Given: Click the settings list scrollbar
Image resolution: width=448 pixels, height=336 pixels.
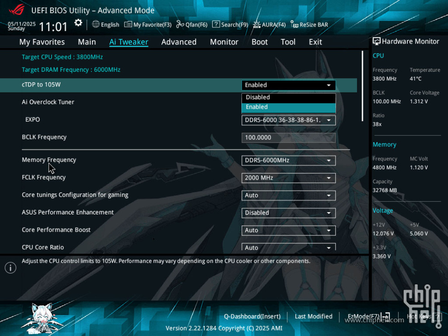Looking at the screenshot, I should 362,86.
